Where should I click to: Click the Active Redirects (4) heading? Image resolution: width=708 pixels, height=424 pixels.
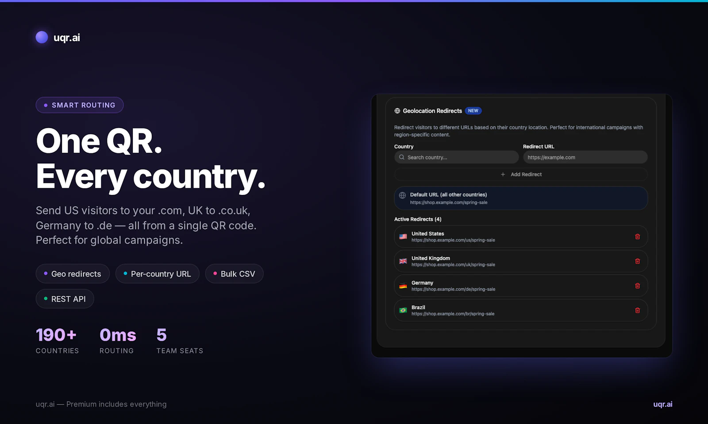pos(418,219)
